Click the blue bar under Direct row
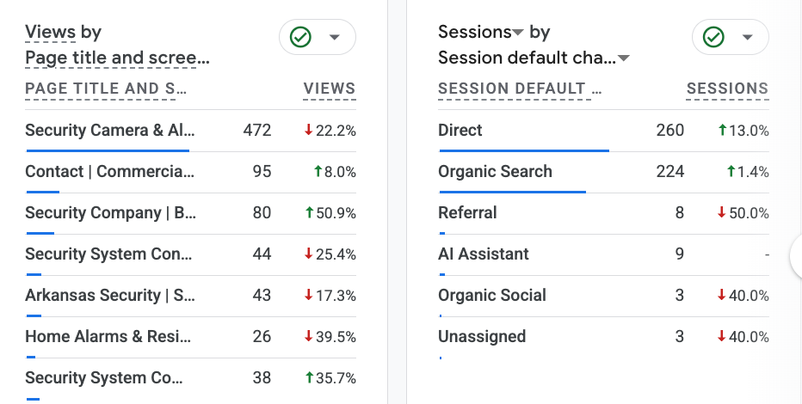 coord(524,150)
